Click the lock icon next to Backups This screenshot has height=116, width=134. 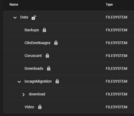pyautogui.click(x=44, y=30)
